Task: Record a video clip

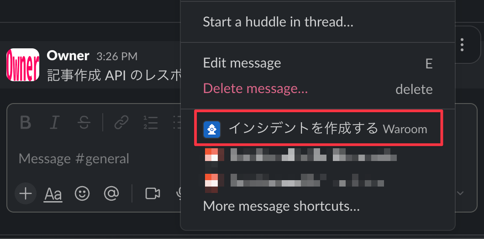Action: click(153, 193)
